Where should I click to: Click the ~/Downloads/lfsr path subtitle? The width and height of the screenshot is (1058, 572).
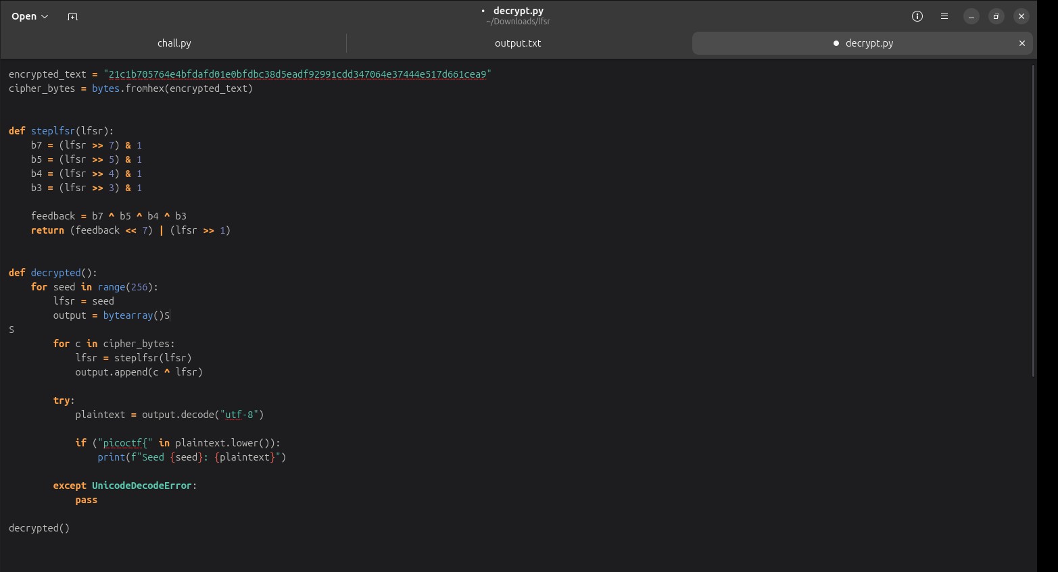[518, 22]
